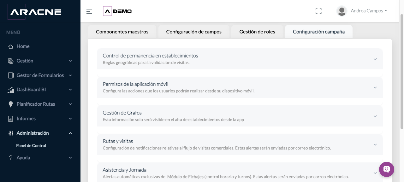This screenshot has height=182, width=404.
Task: Click the Home house icon
Action: click(x=11, y=46)
